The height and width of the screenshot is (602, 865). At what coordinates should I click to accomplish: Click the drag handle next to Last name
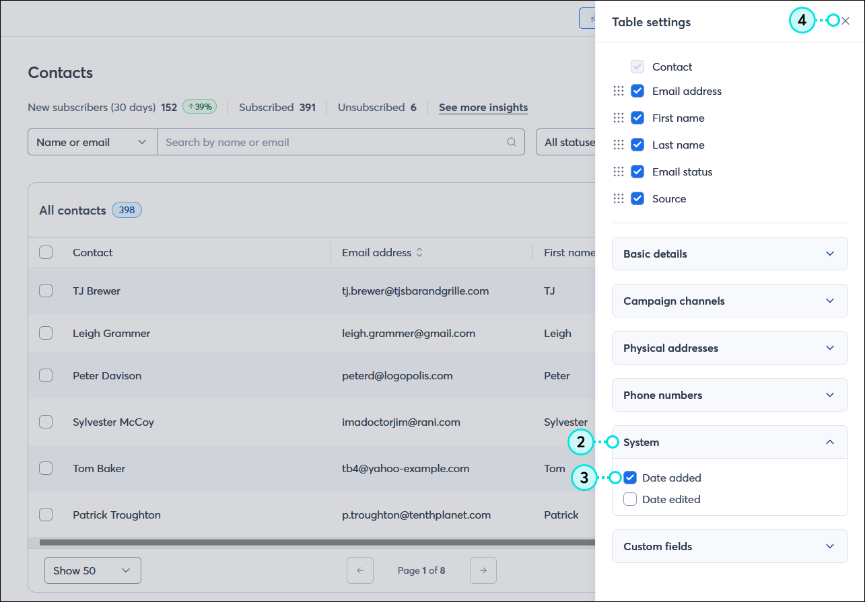coord(619,145)
